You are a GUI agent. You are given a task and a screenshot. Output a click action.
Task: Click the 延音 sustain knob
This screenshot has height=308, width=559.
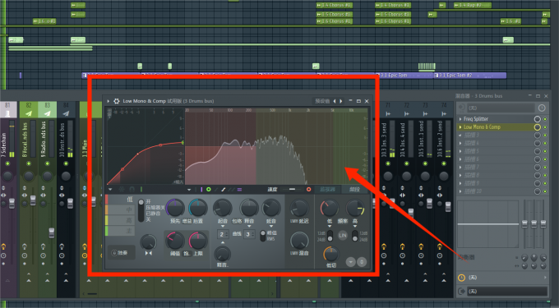271,208
